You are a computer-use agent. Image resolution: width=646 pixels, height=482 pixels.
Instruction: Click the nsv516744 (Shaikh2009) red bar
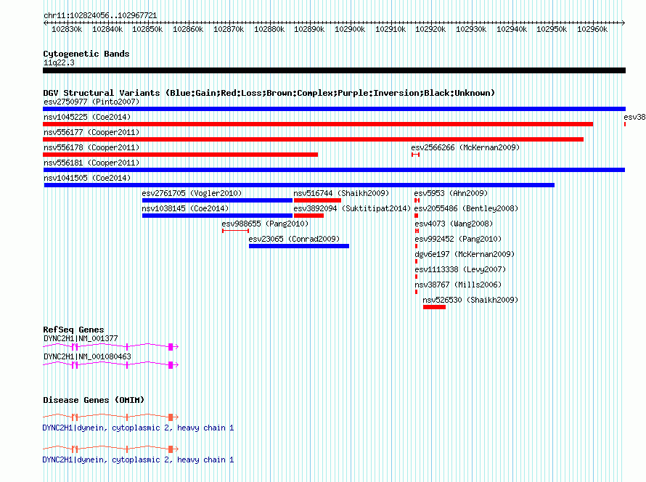317,200
